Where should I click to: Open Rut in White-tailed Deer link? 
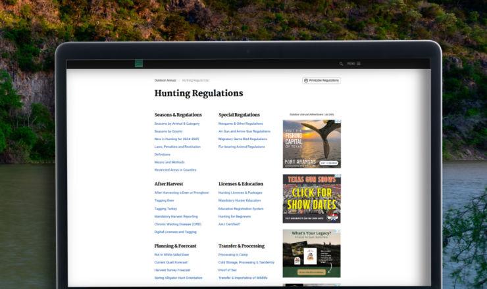pyautogui.click(x=172, y=255)
